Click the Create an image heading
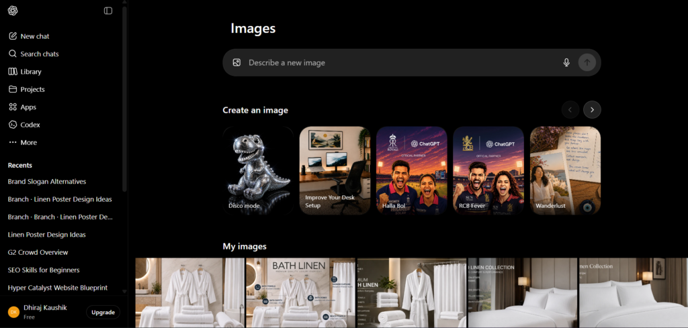 pyautogui.click(x=255, y=110)
